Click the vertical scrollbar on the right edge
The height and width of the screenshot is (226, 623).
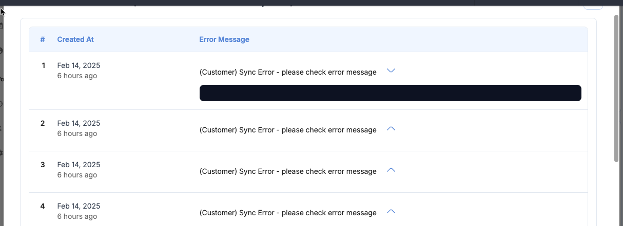(616, 87)
